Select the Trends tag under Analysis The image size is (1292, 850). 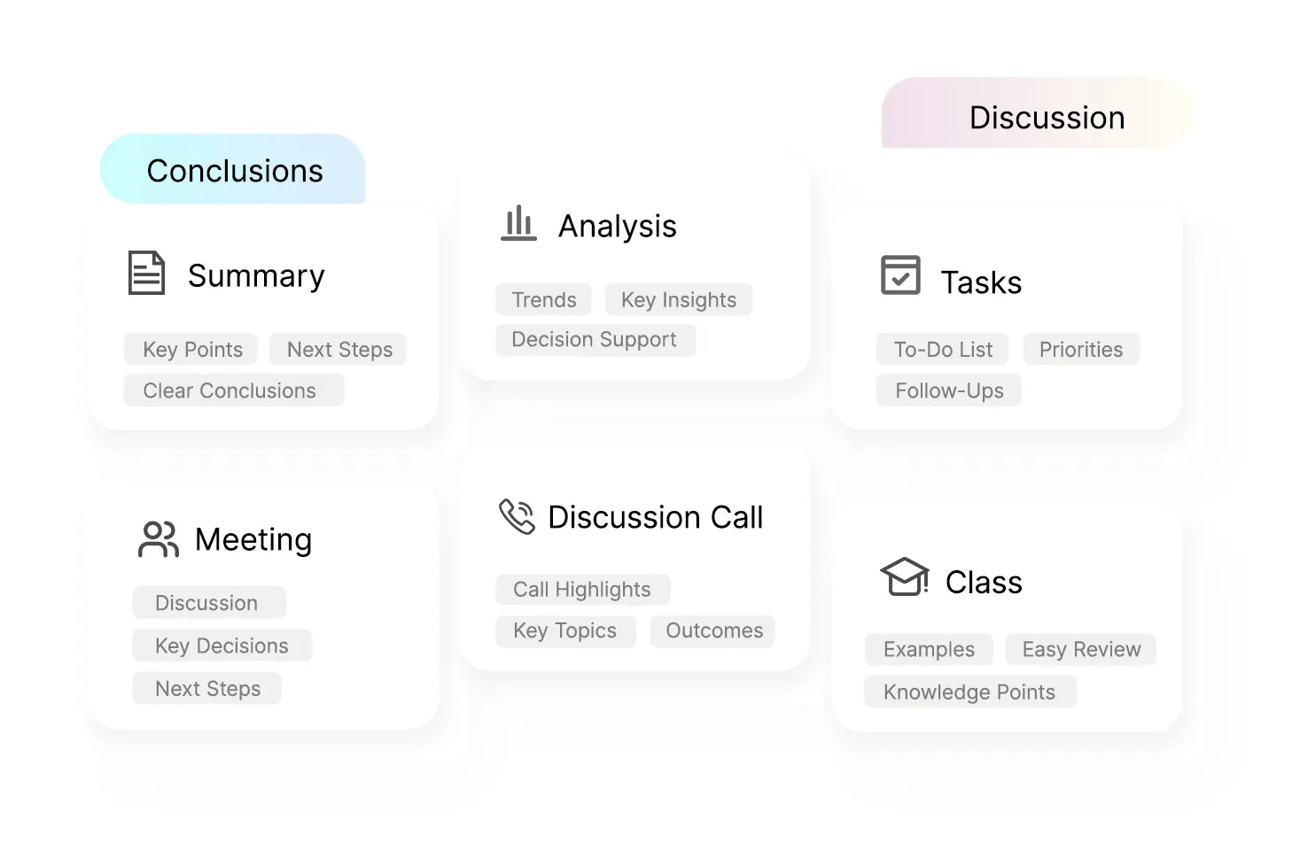point(543,300)
